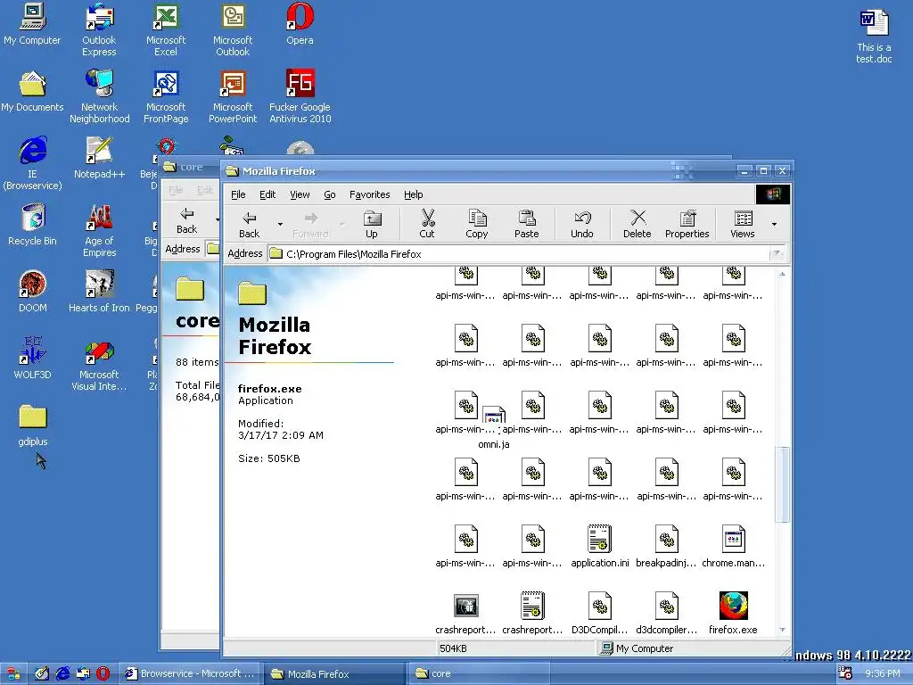Open Properties from the toolbar
This screenshot has height=685, width=913.
click(687, 224)
